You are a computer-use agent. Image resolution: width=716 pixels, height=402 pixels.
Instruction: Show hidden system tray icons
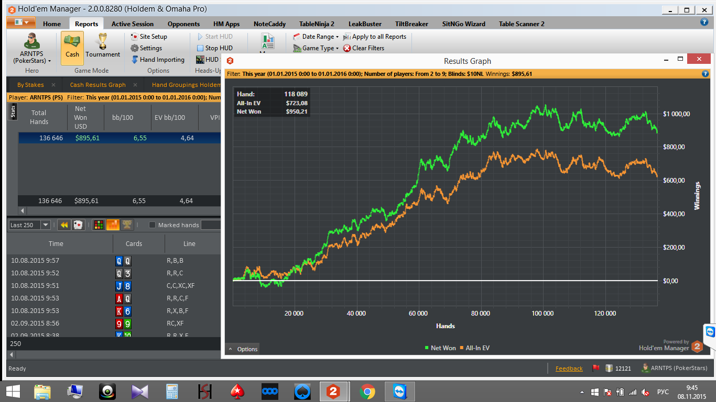tap(582, 392)
